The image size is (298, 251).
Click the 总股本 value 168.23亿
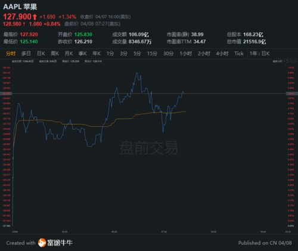pos(253,35)
